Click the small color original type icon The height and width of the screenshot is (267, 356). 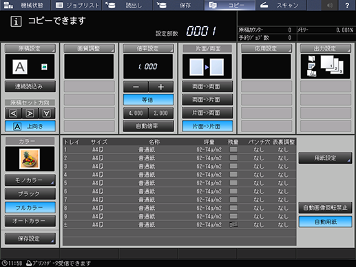click(44, 67)
